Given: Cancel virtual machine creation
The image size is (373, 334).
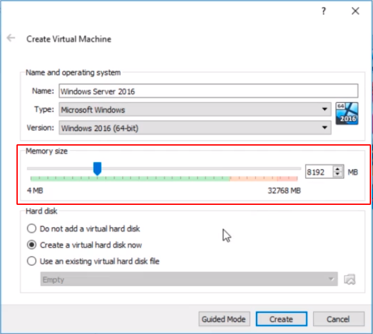Looking at the screenshot, I should click(x=339, y=319).
